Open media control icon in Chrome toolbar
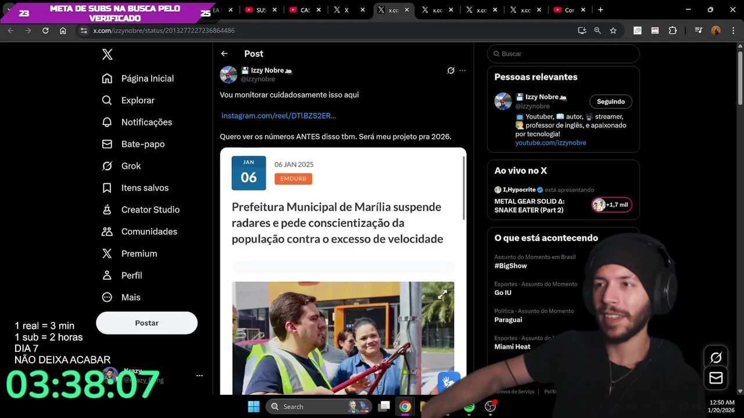This screenshot has width=744, height=418. (699, 30)
